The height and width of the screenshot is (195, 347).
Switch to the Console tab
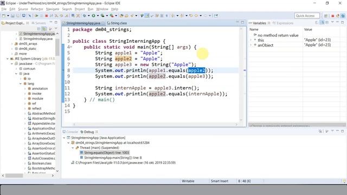click(x=70, y=132)
